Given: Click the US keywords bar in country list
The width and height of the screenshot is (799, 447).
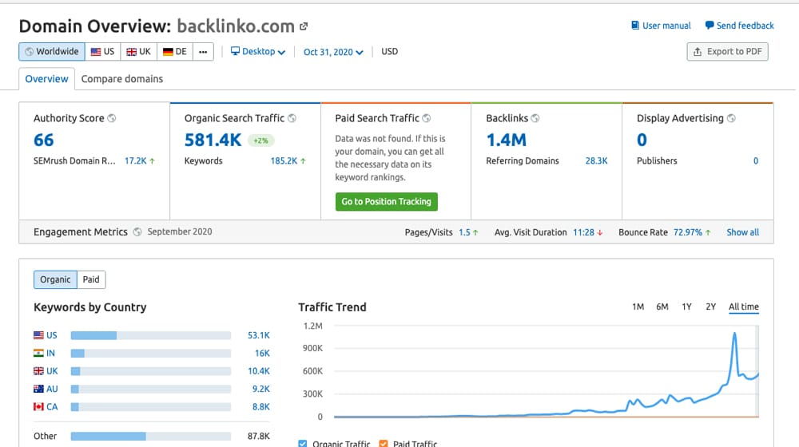Looking at the screenshot, I should pos(151,335).
